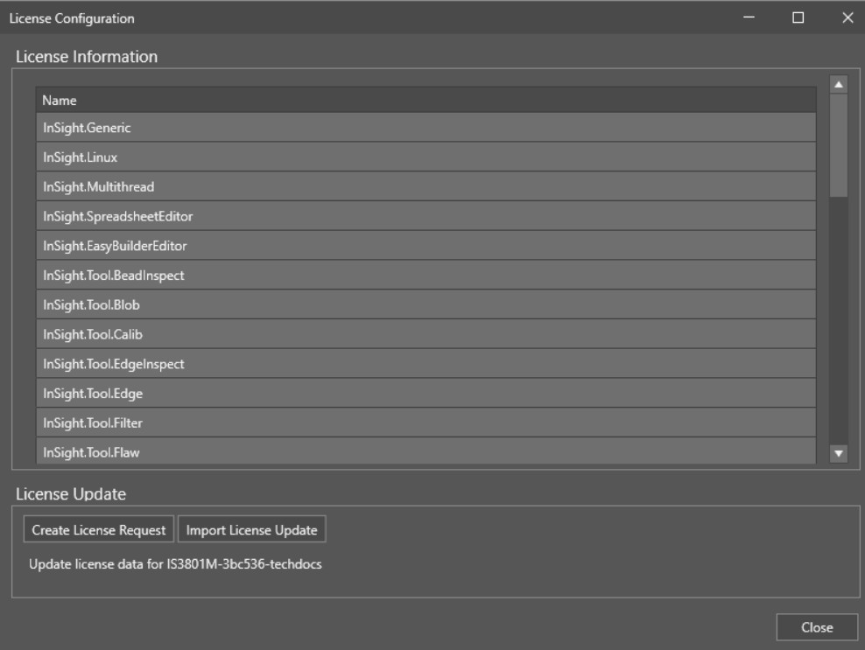Select the InSight.Generic license row
This screenshot has width=865, height=650.
[x=425, y=128]
